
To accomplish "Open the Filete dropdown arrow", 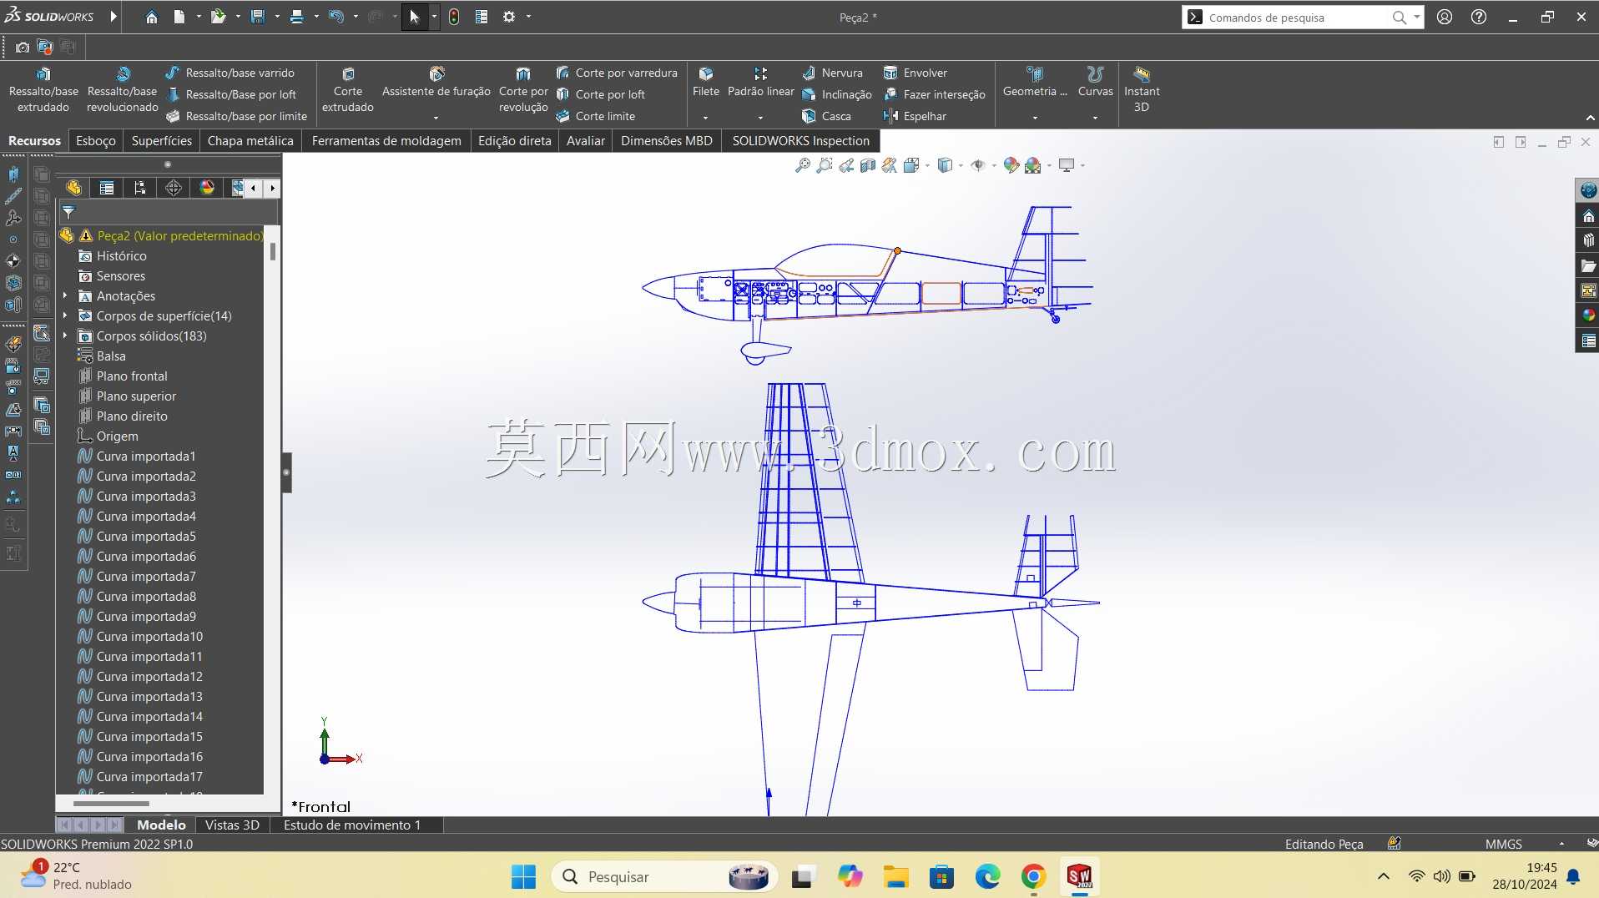I will 705,118.
